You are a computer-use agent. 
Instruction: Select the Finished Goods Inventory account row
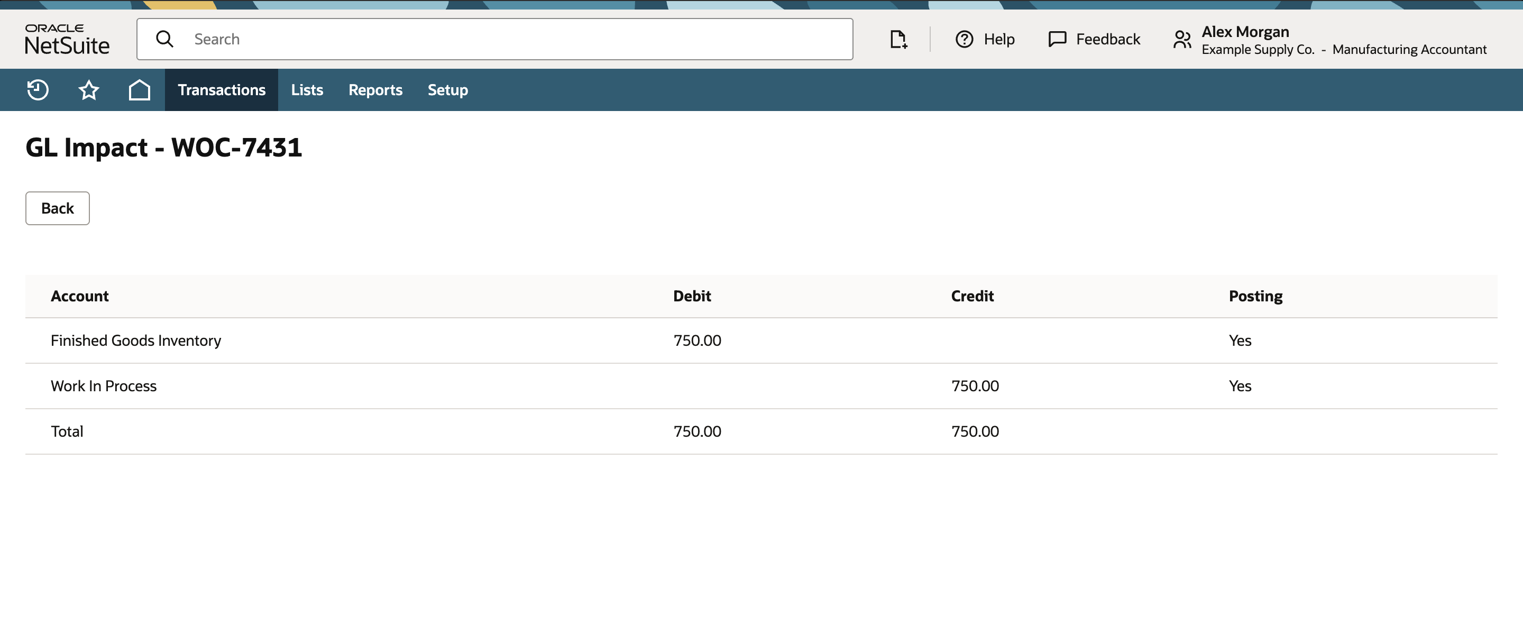[761, 340]
